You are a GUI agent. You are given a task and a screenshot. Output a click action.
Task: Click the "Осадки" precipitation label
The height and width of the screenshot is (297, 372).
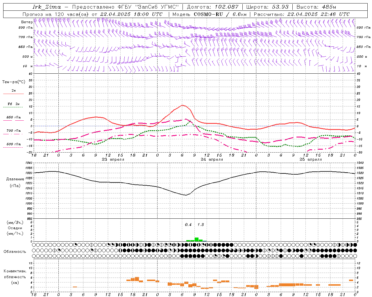point(15,228)
